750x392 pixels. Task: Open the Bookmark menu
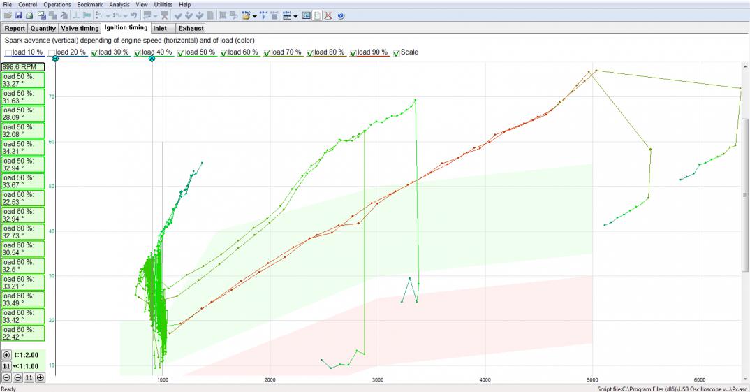tap(90, 4)
